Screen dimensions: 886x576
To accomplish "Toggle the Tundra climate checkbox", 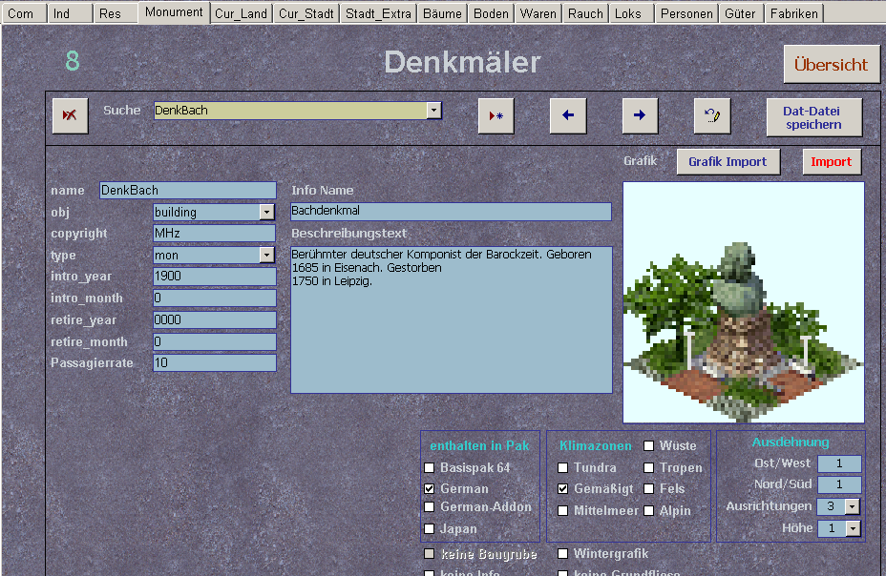I will (563, 468).
